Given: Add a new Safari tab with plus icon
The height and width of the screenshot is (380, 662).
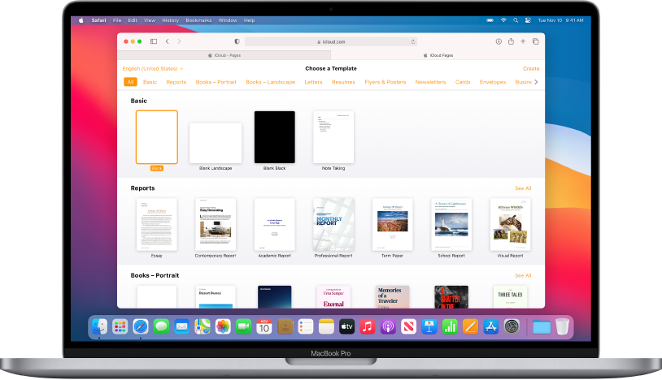Looking at the screenshot, I should pyautogui.click(x=523, y=41).
